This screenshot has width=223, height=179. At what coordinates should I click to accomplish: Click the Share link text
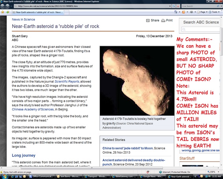point(155,21)
